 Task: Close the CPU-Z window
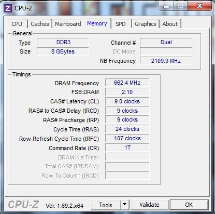pyautogui.click(x=199, y=6)
